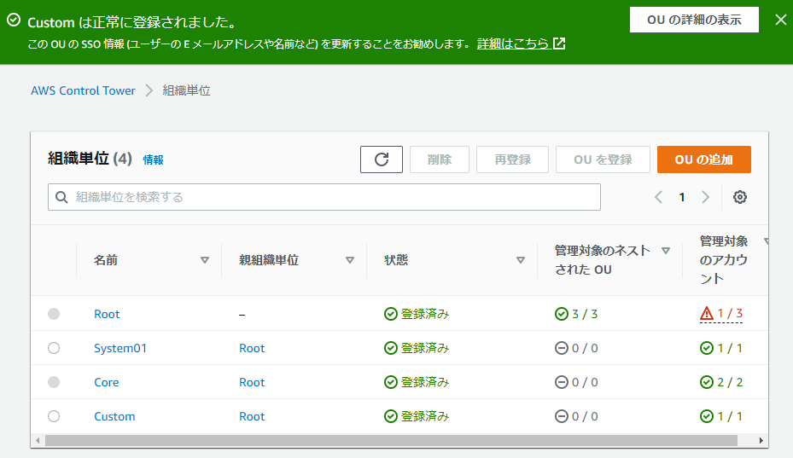Sort by 状態 column

[521, 260]
